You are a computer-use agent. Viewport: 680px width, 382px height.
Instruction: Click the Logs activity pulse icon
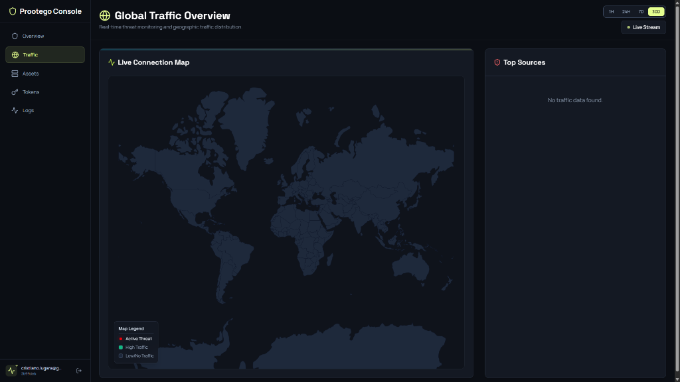tap(15, 111)
